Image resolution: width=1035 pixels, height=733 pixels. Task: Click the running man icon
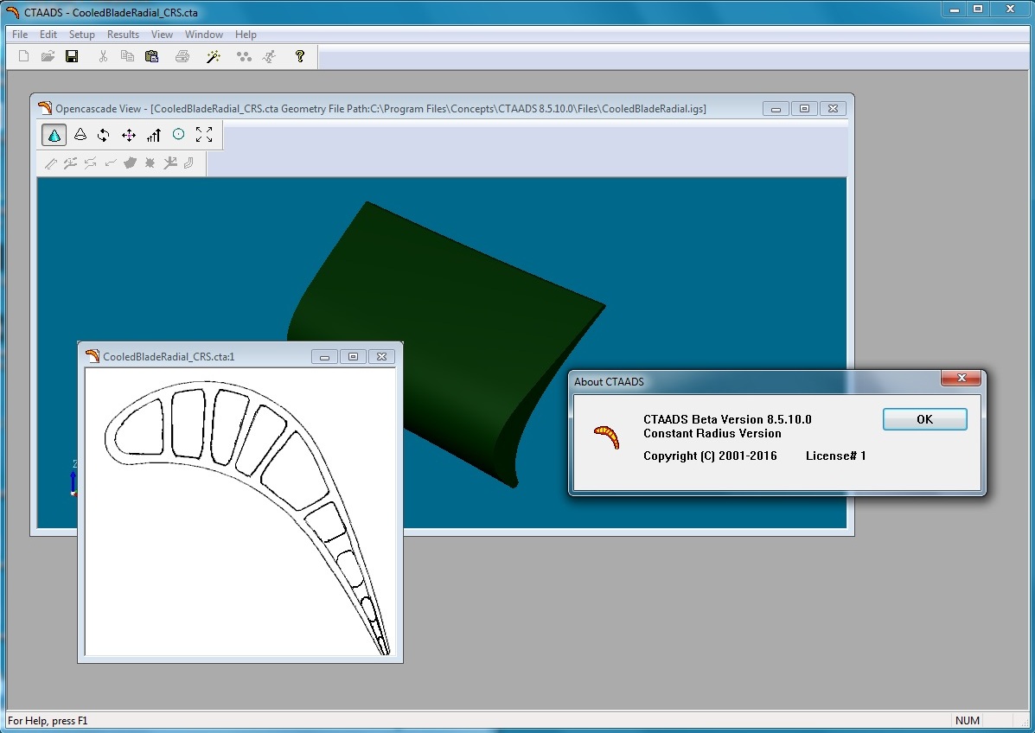click(x=269, y=57)
